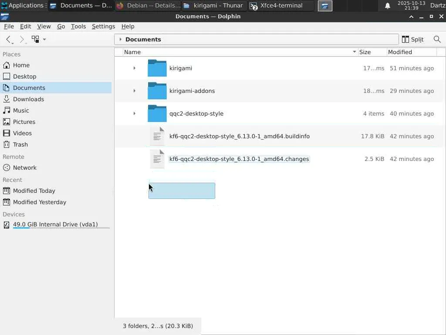Open the Edit menu

25,27
